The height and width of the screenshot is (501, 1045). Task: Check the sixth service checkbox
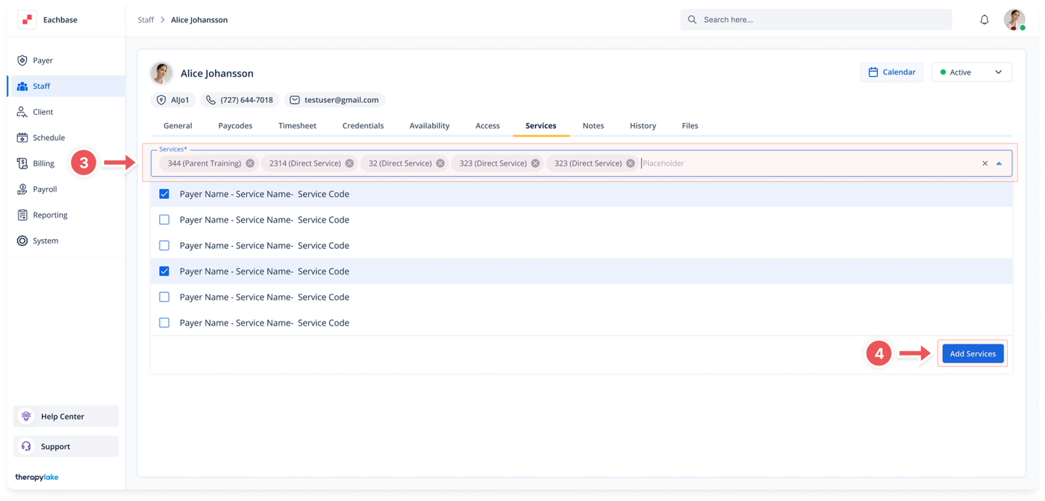164,323
